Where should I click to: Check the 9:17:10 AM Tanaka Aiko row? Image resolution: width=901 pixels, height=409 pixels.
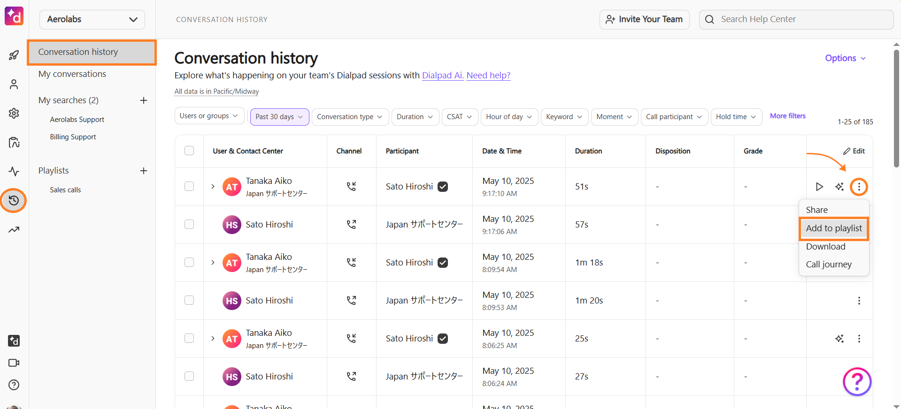[189, 186]
